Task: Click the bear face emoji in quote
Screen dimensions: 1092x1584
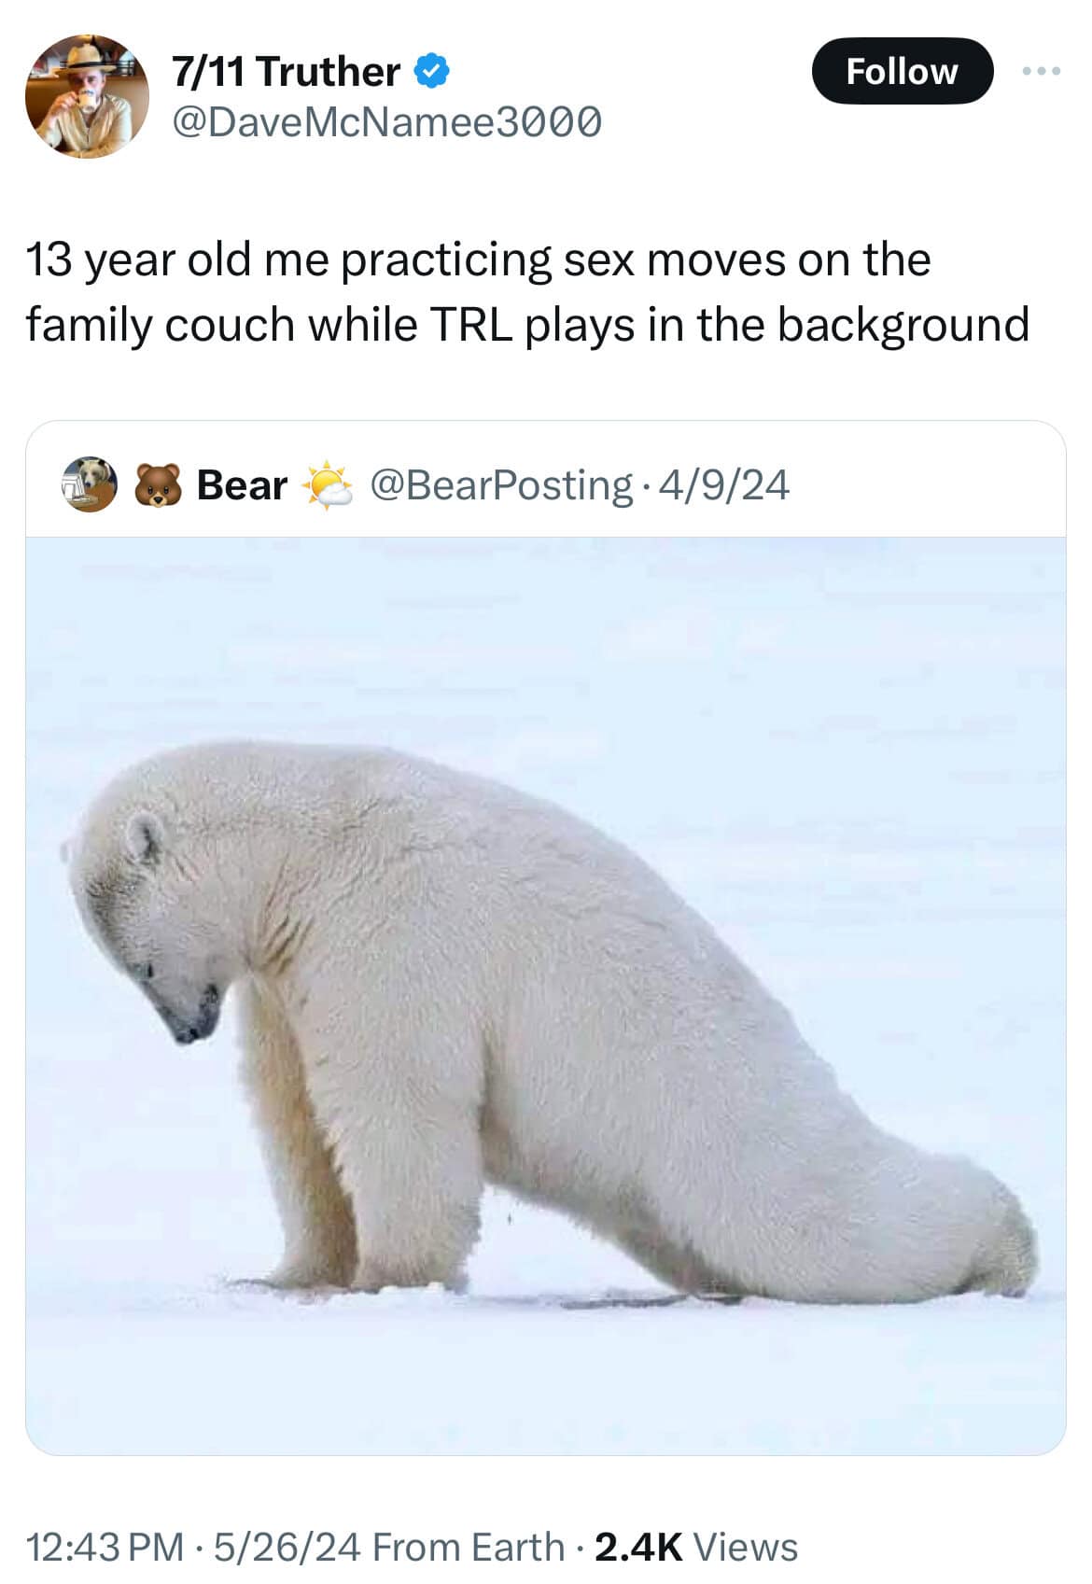Action: pyautogui.click(x=158, y=485)
